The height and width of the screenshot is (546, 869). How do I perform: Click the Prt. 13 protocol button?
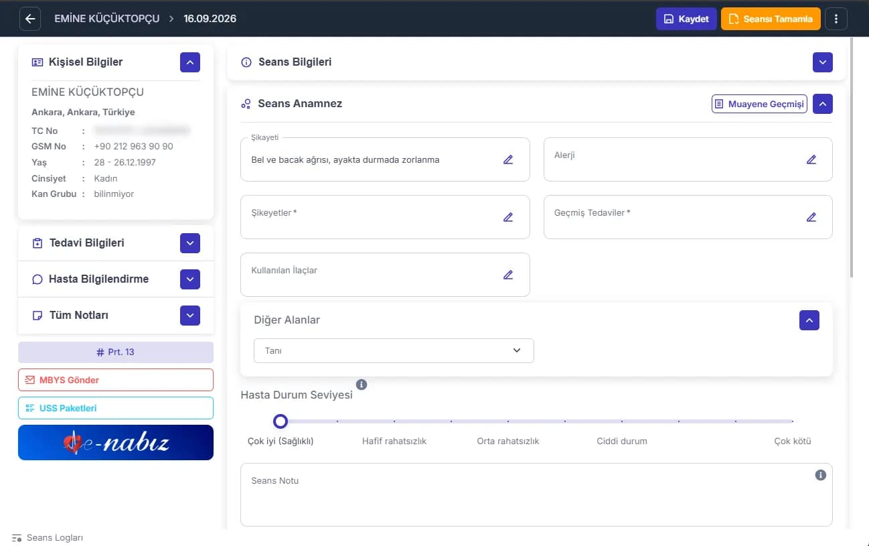click(x=116, y=352)
